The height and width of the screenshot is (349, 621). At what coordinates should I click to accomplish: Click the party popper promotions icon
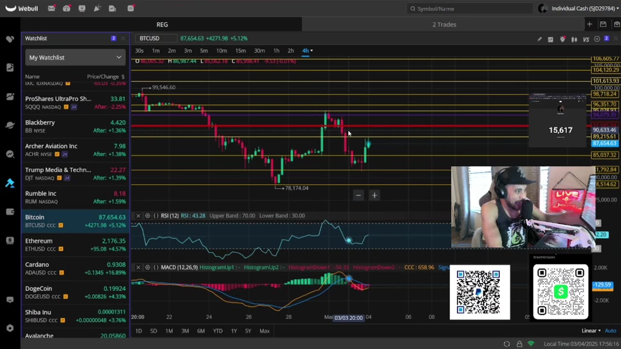[x=97, y=8]
